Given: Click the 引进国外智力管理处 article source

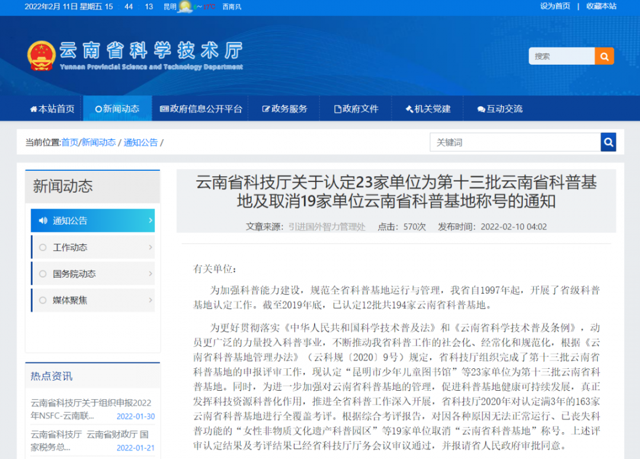Looking at the screenshot, I should (327, 227).
